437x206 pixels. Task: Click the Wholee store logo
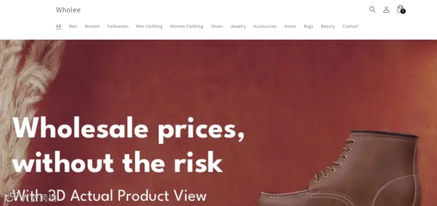68,10
